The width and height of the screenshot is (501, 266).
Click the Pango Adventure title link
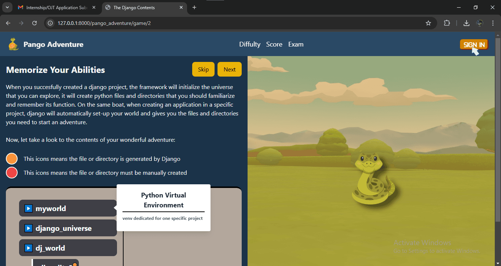coord(54,44)
